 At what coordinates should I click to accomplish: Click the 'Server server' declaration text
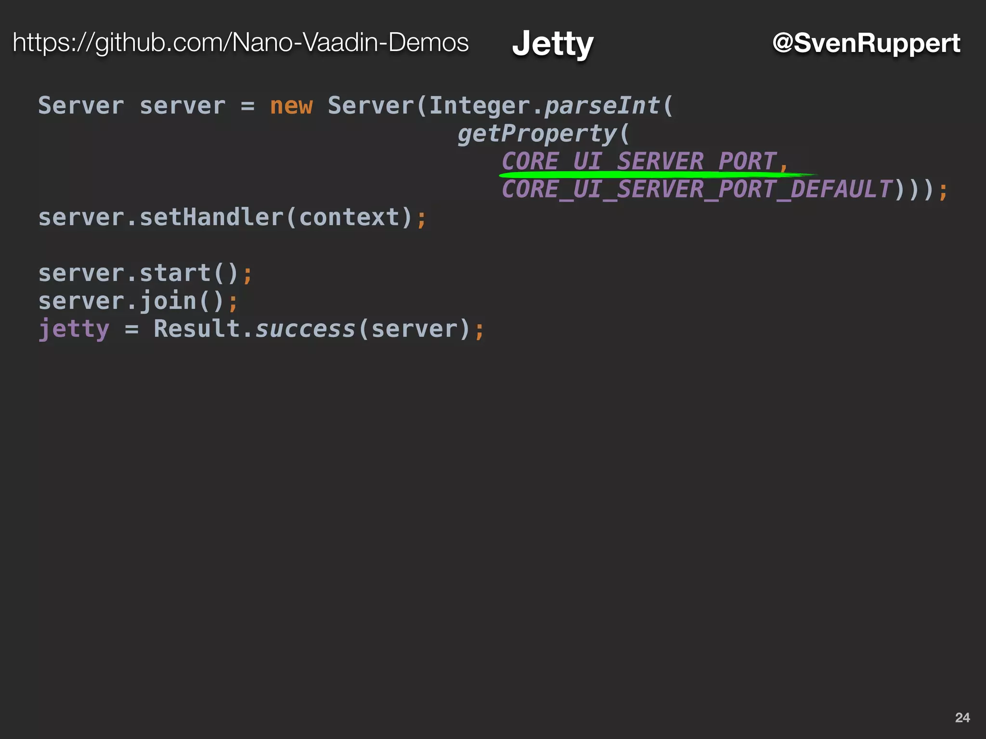[131, 105]
